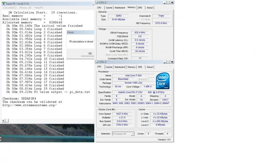Click the FSB:DRAM 2:6 value
This screenshot has width=261, height=163.
140,36
